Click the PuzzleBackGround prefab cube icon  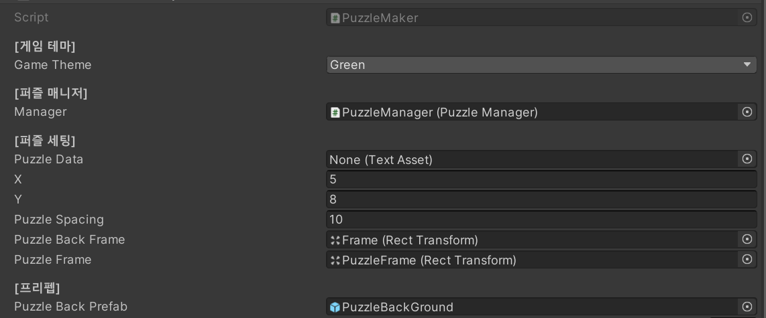pos(335,307)
